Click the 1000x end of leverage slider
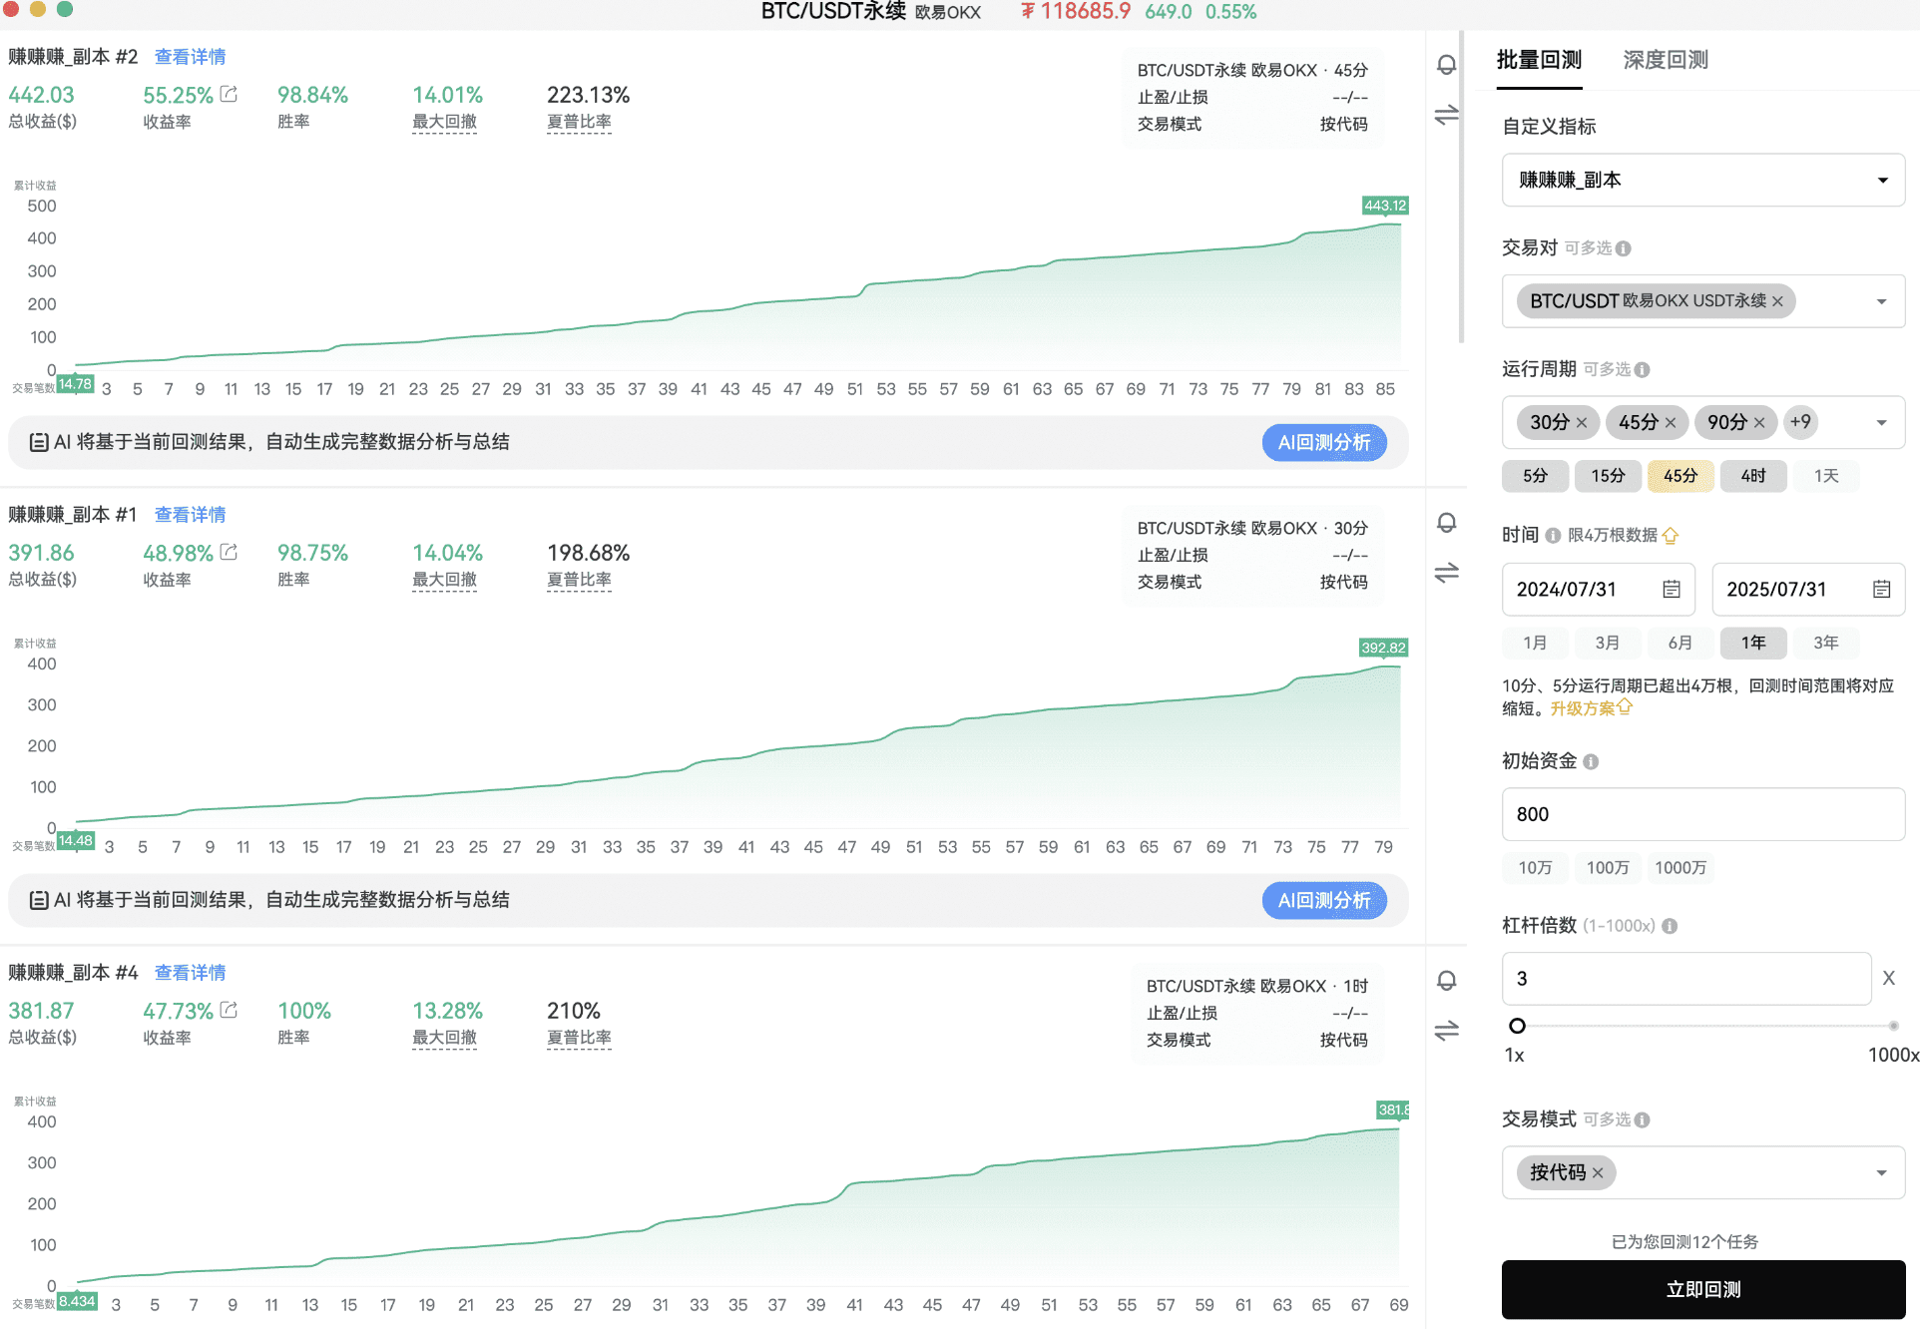 [x=1893, y=1026]
